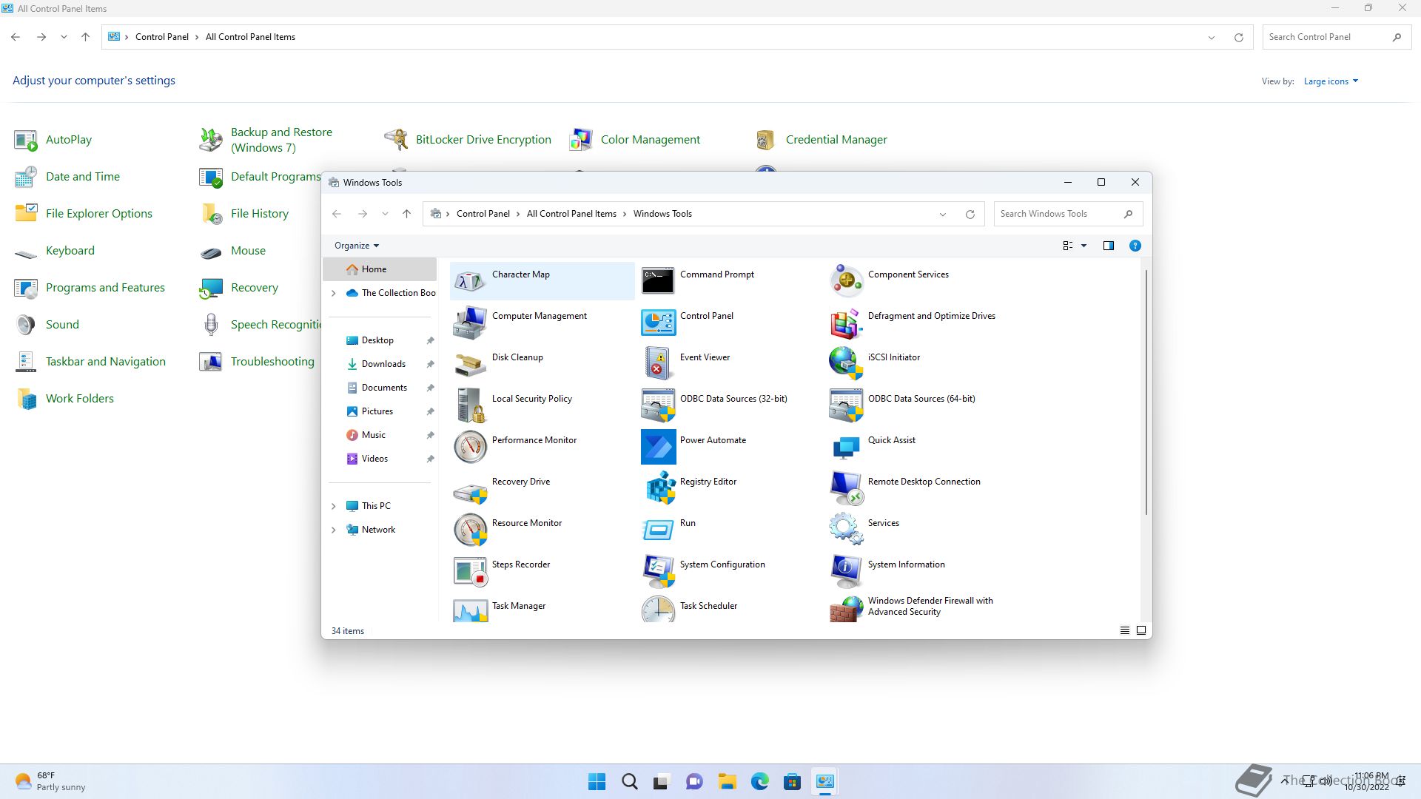The image size is (1421, 799).
Task: Open Microsoft Edge from the taskbar
Action: (x=759, y=781)
